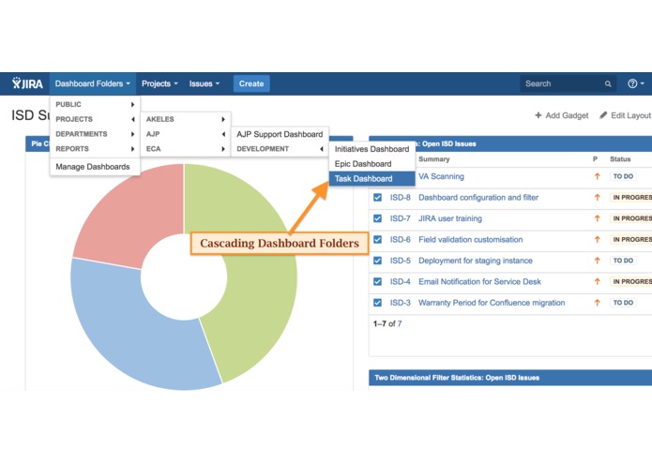Open Epic Dashboard
This screenshot has height=463, width=652.
pyautogui.click(x=372, y=164)
